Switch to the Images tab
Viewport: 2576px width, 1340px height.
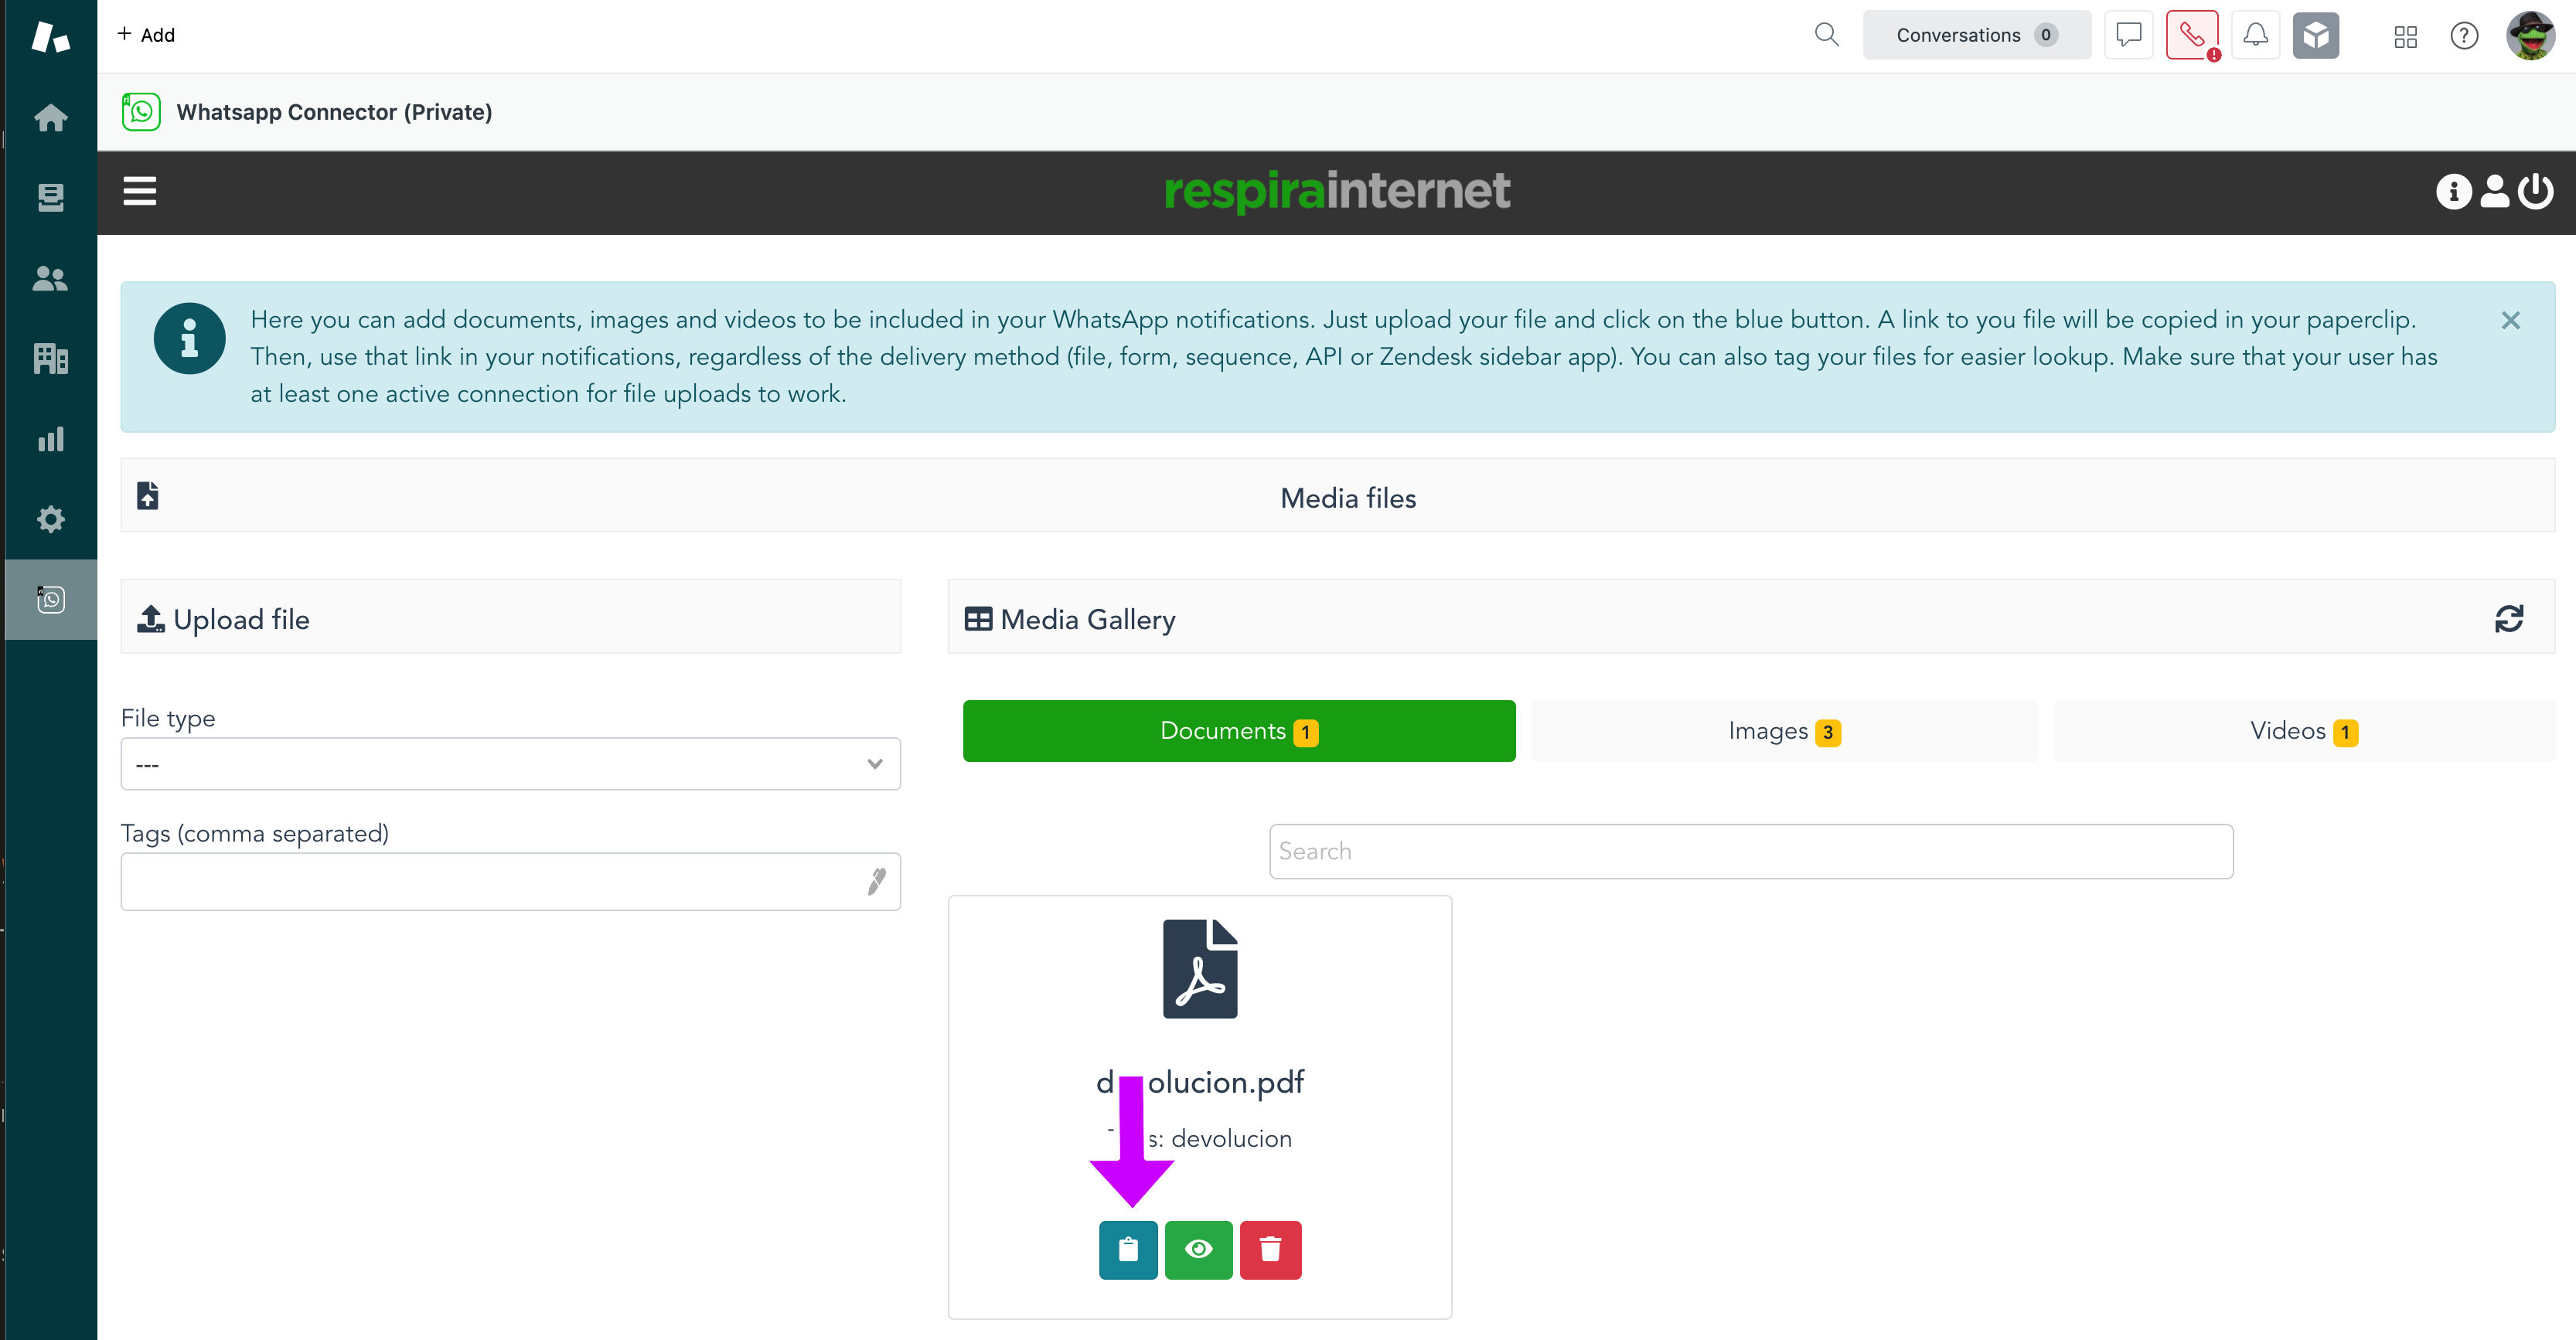point(1781,730)
